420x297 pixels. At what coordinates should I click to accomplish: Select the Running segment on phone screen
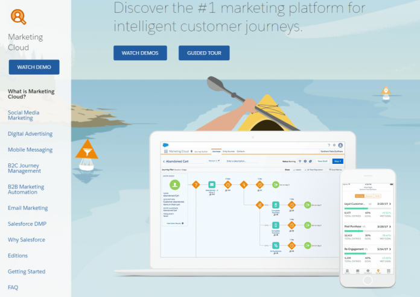coord(359,196)
